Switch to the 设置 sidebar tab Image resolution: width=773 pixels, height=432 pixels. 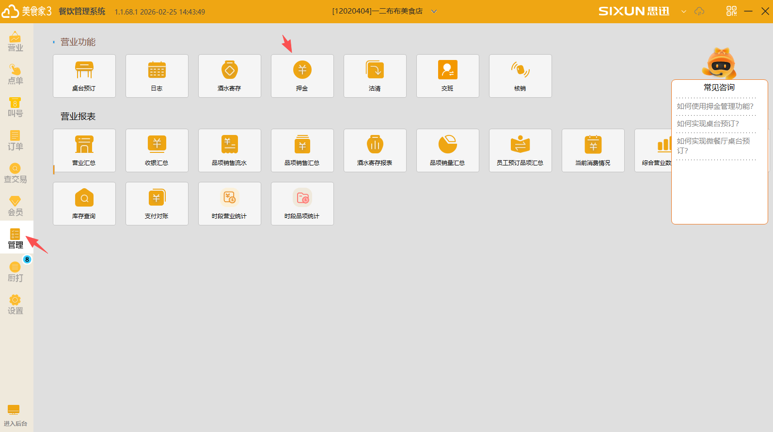[16, 305]
